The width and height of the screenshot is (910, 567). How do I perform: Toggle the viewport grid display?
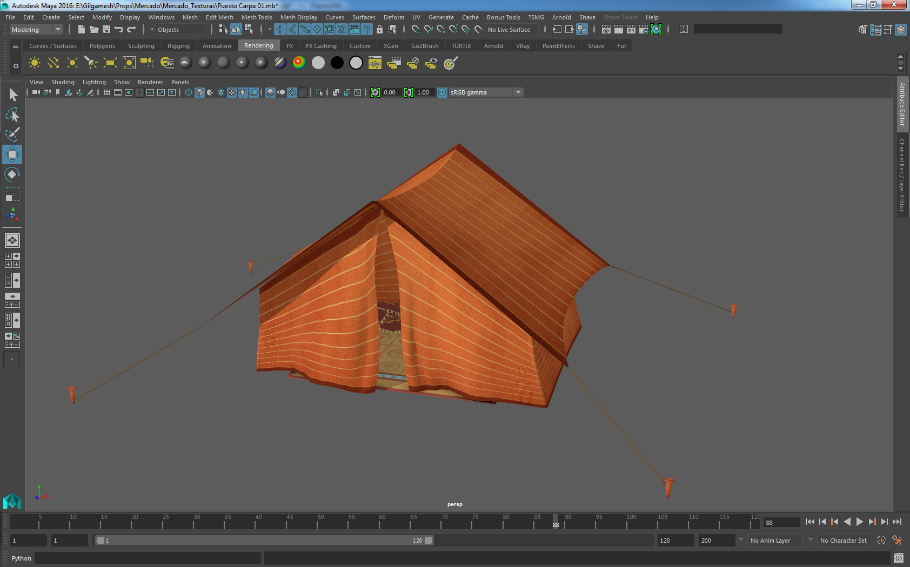(107, 92)
